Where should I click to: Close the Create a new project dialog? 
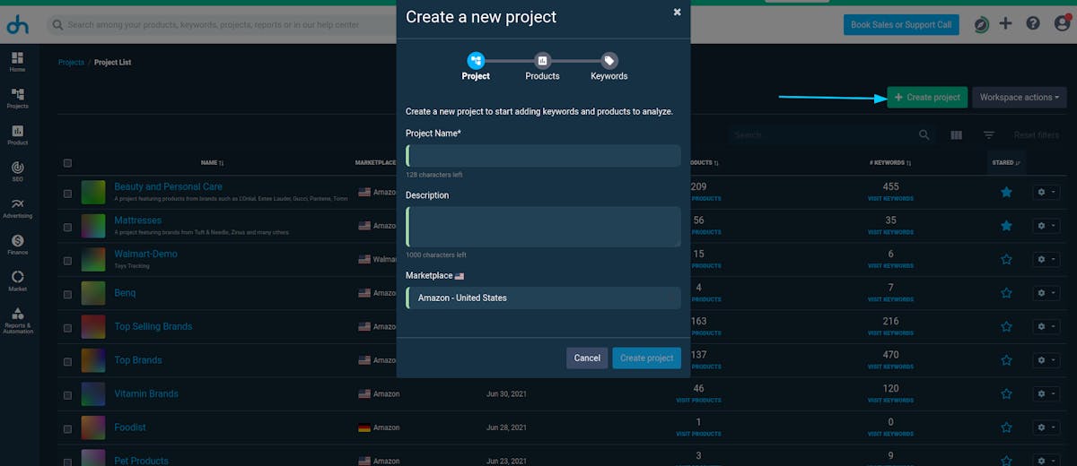pyautogui.click(x=677, y=13)
